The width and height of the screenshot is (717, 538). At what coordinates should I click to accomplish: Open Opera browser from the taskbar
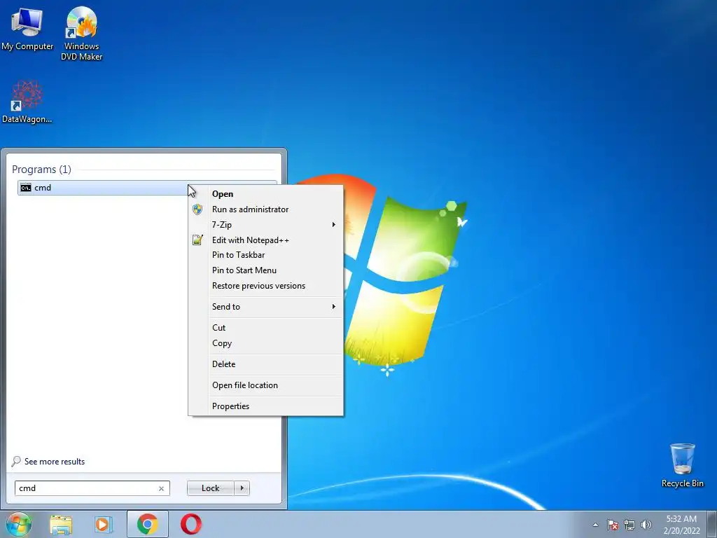click(x=190, y=524)
